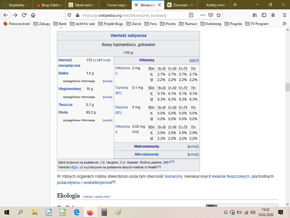This screenshot has height=218, width=290.
Task: Expand detailed info under Węglowodany
Action: [108, 97]
